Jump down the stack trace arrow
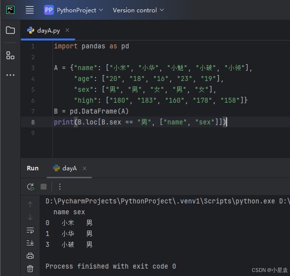 tap(30, 217)
